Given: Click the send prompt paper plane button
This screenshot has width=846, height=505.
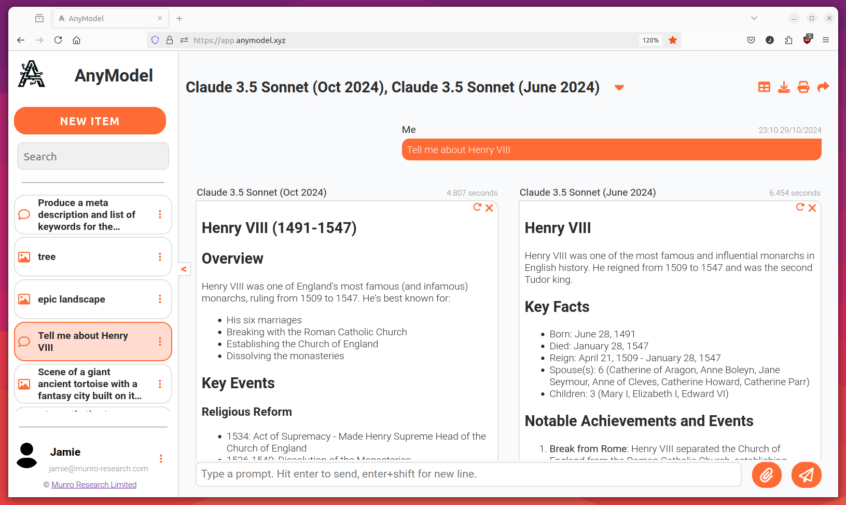Looking at the screenshot, I should tap(806, 475).
